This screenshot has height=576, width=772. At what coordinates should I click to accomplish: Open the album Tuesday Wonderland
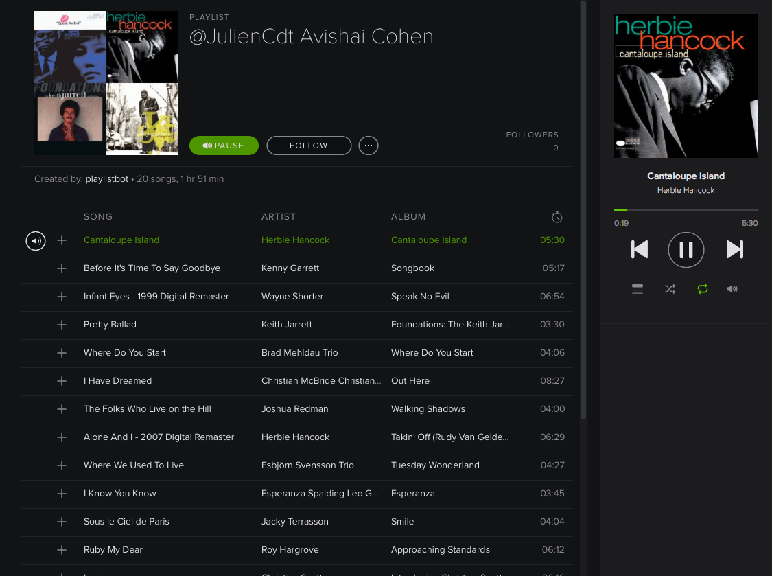point(435,465)
